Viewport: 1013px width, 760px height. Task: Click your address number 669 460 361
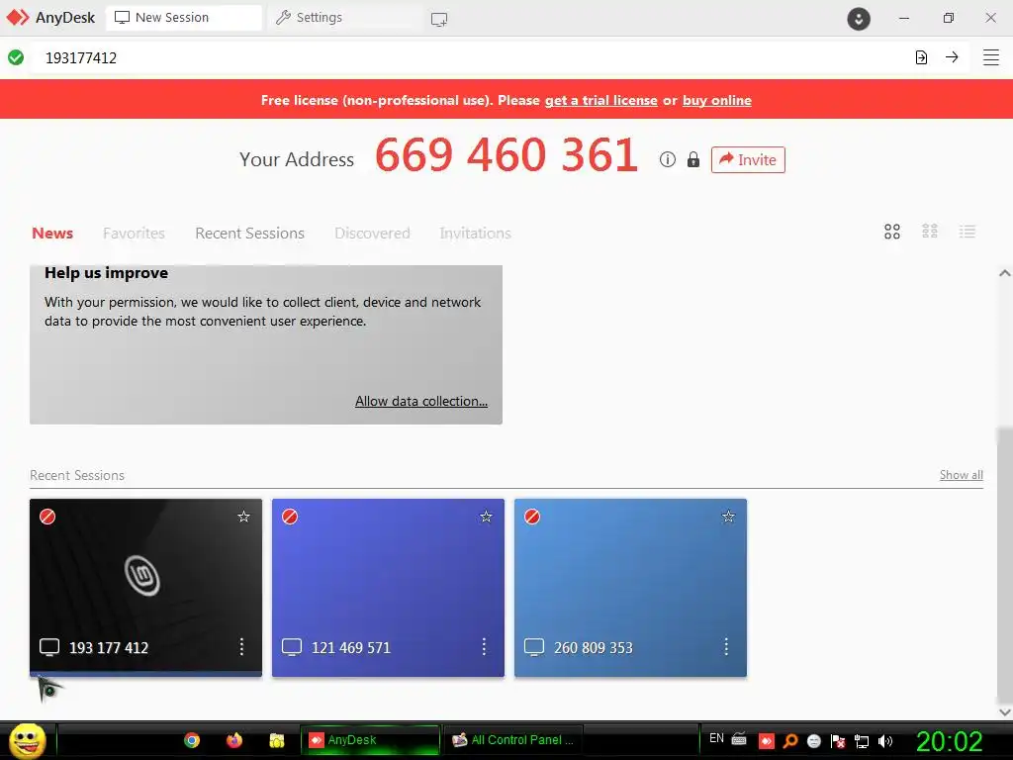(x=506, y=155)
